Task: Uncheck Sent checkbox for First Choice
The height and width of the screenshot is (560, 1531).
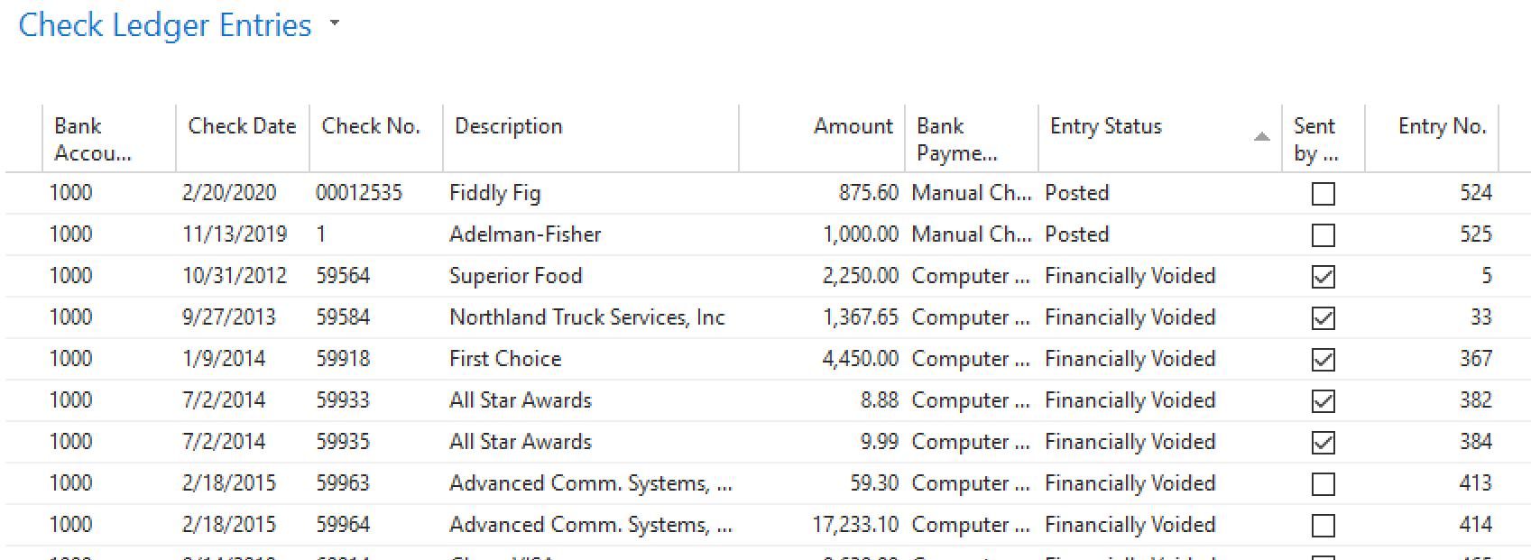Action: click(x=1323, y=360)
